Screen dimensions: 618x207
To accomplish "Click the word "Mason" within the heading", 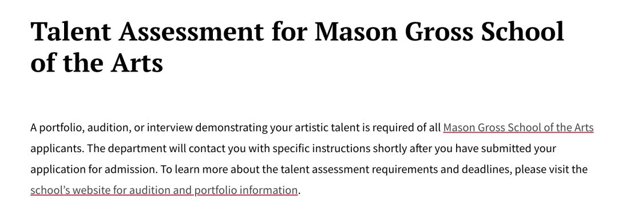I will pyautogui.click(x=356, y=31).
